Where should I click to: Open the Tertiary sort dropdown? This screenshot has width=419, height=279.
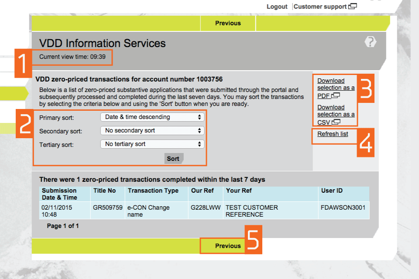pos(152,144)
